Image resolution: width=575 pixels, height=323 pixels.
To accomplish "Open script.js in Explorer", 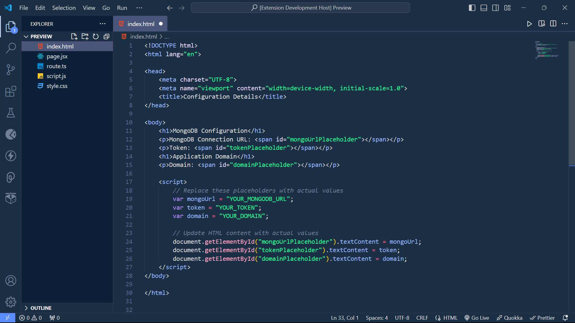I will click(x=67, y=76).
